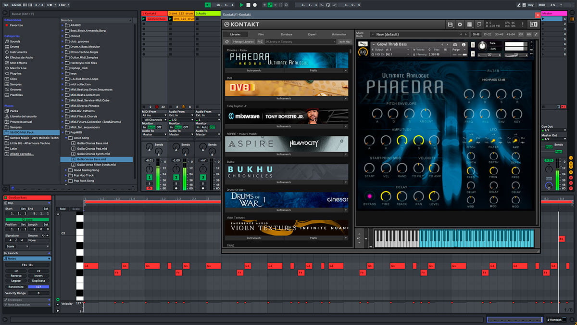Collapse the GoGo Song folder
This screenshot has height=325, width=577.
pyautogui.click(x=66, y=138)
